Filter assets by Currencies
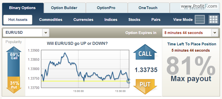 (x=84, y=19)
